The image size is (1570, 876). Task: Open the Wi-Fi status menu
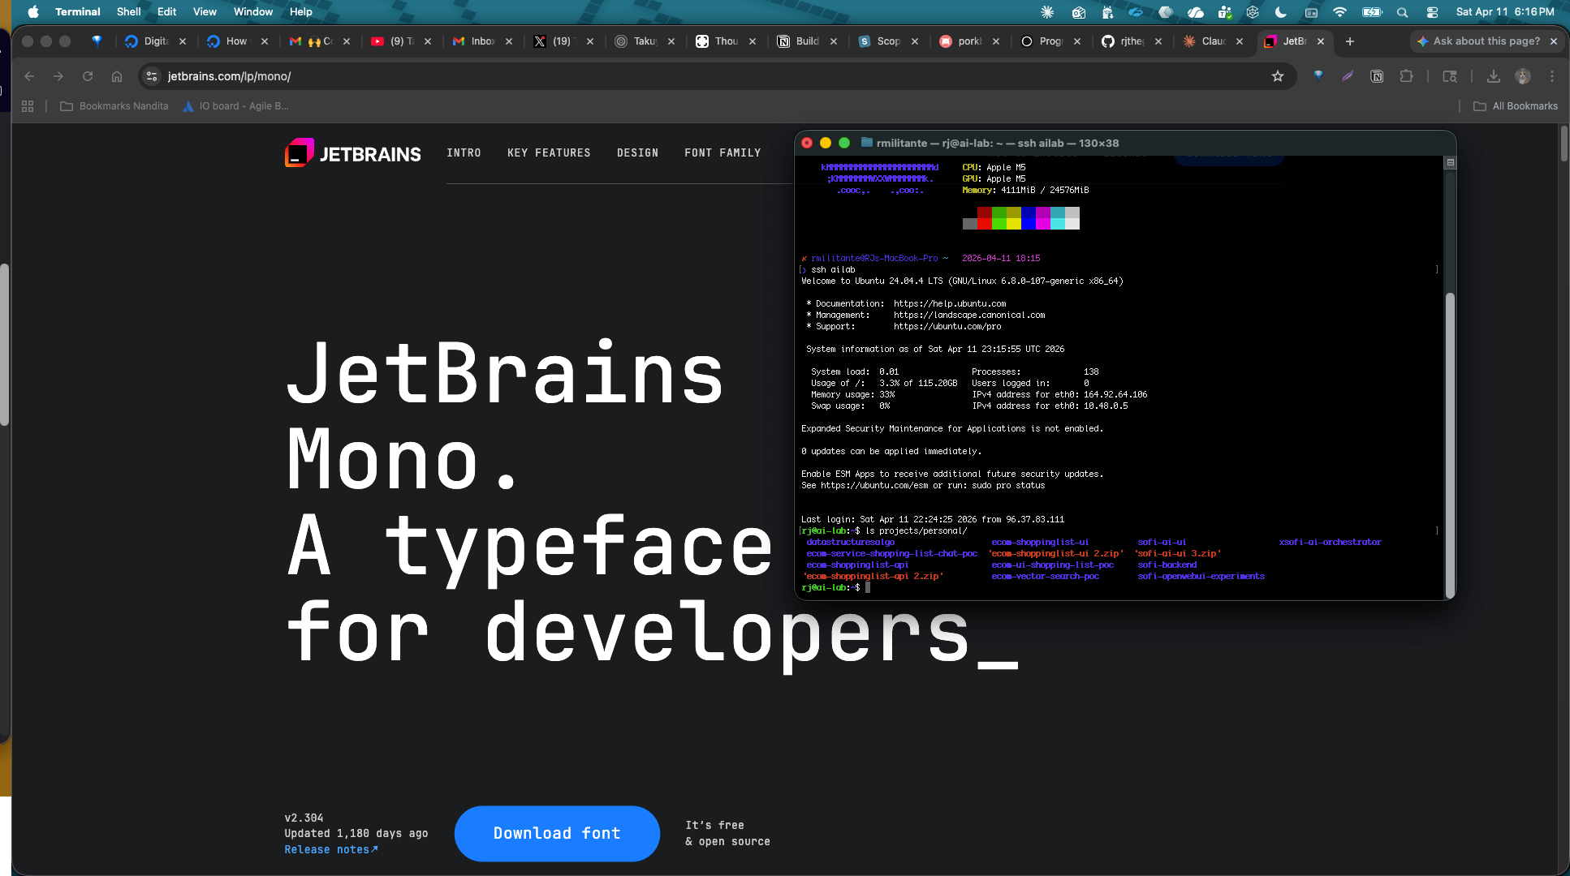point(1339,12)
